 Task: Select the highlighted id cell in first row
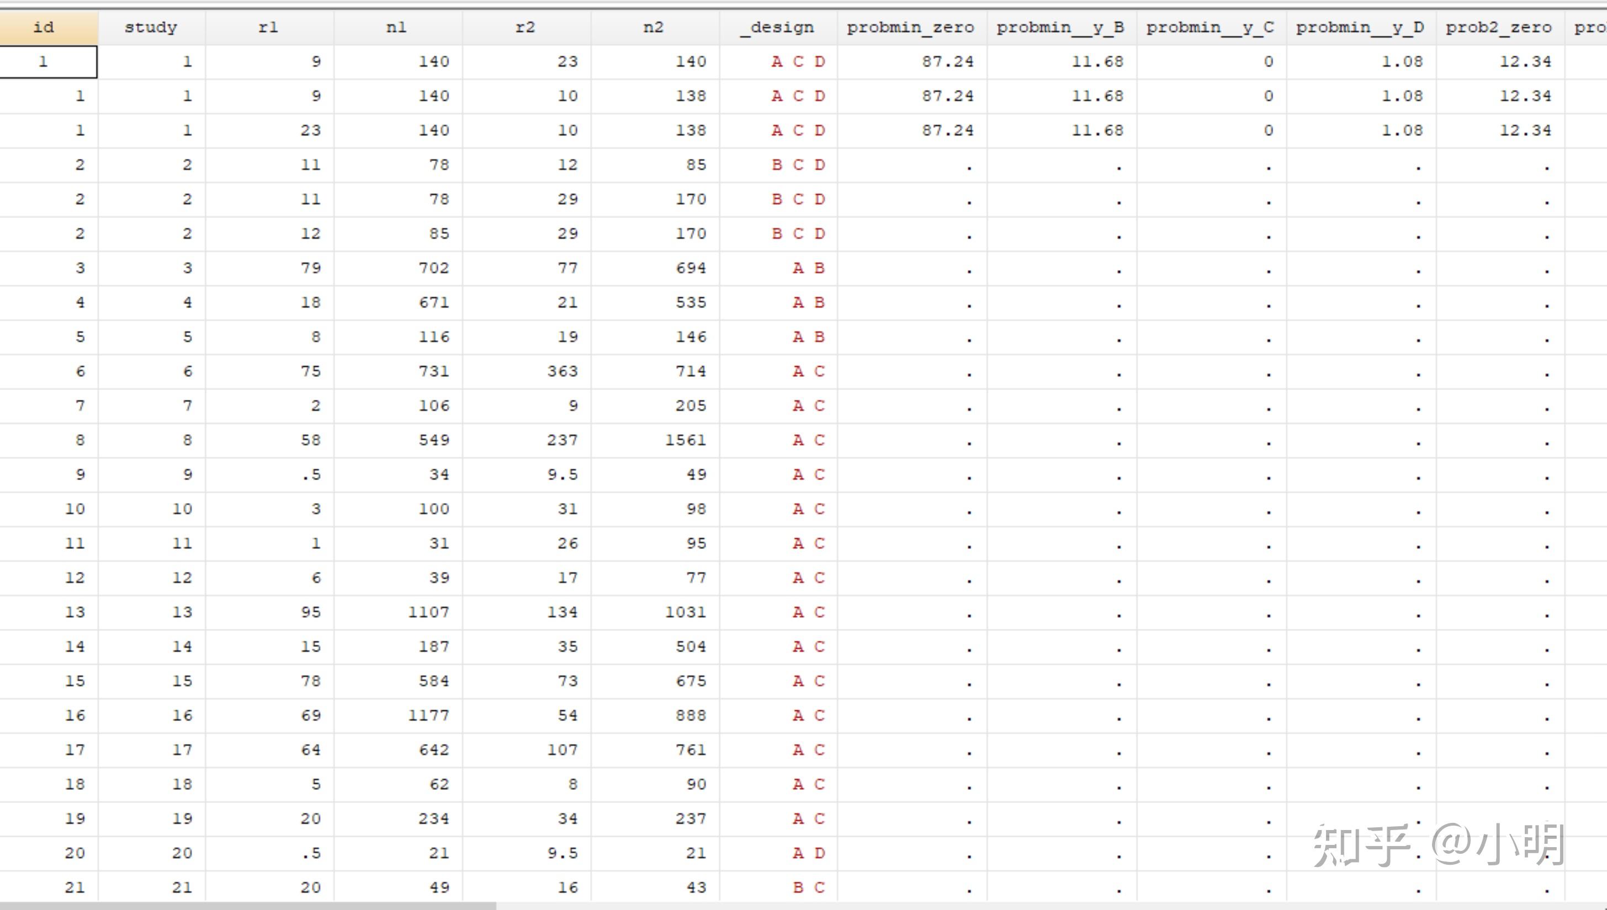(x=47, y=62)
